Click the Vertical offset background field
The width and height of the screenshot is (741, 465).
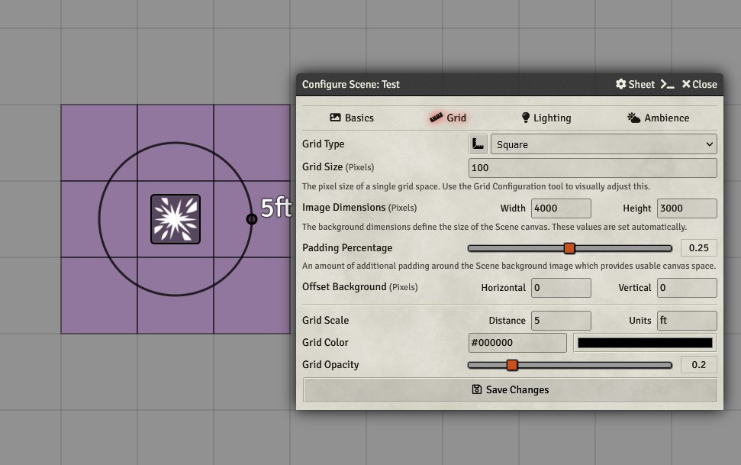(687, 288)
